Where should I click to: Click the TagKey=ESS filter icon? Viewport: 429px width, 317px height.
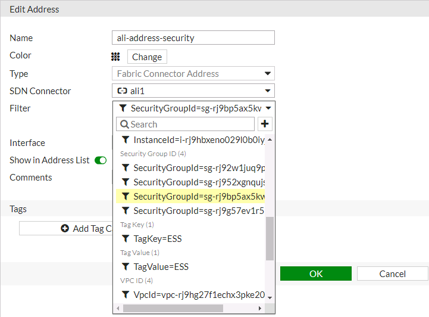coord(126,239)
